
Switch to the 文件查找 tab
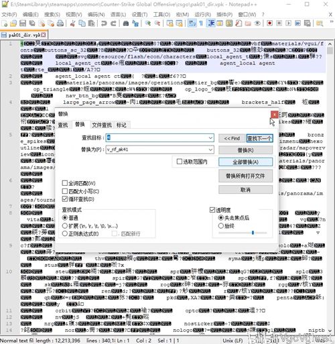click(102, 125)
